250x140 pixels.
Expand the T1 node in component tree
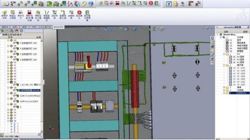(x=8, y=118)
